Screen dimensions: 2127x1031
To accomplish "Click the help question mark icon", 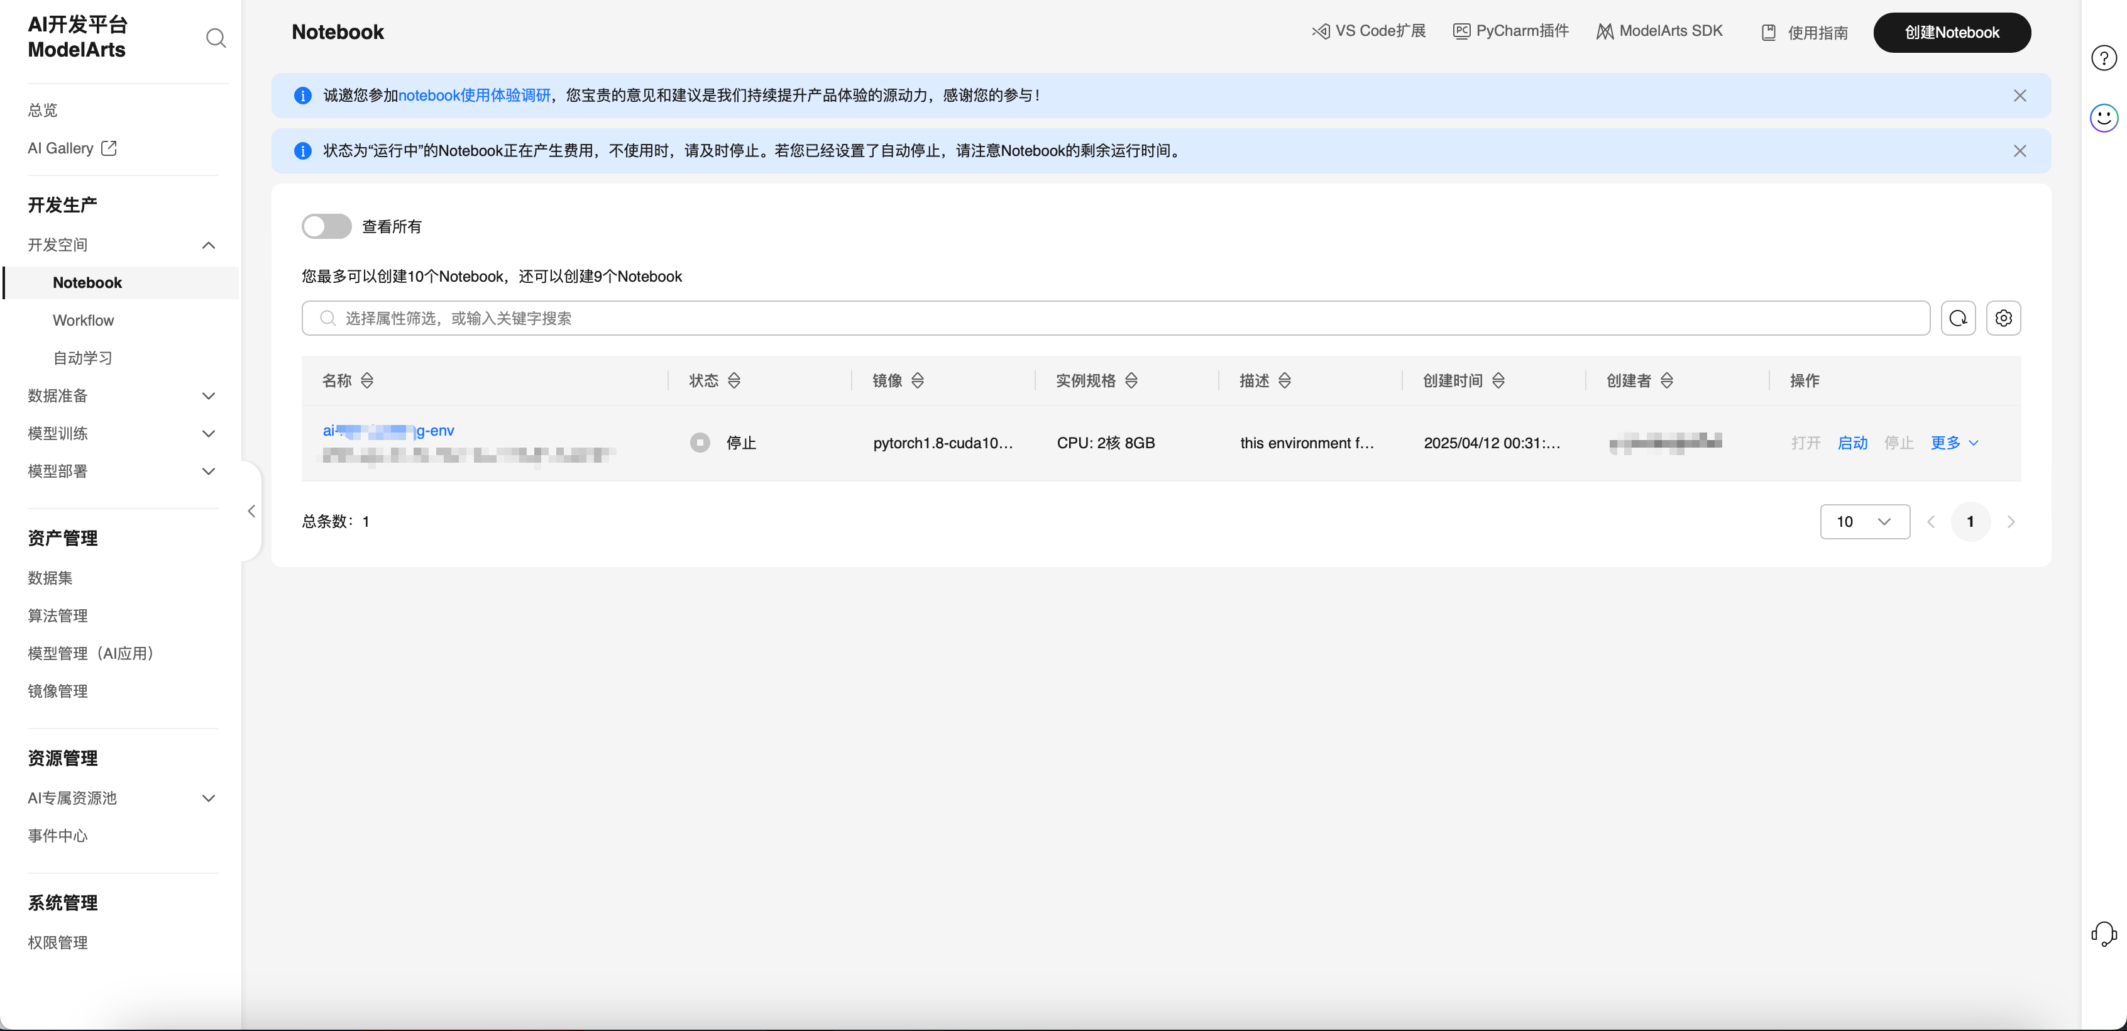I will point(2103,58).
